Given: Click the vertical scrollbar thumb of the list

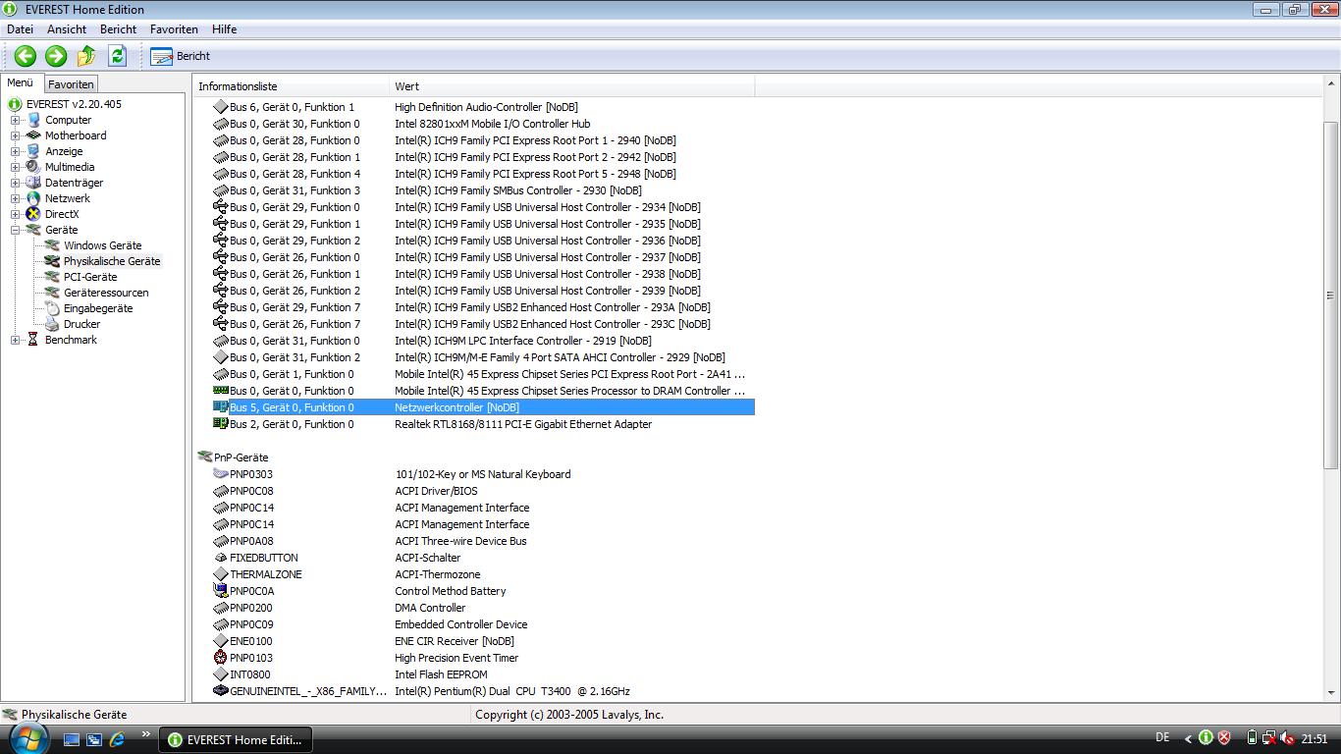Looking at the screenshot, I should click(1331, 295).
